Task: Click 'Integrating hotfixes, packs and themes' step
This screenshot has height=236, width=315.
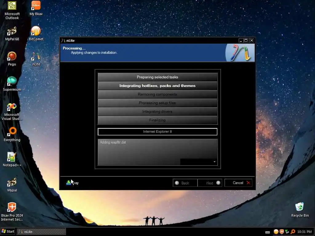Action: pyautogui.click(x=157, y=86)
